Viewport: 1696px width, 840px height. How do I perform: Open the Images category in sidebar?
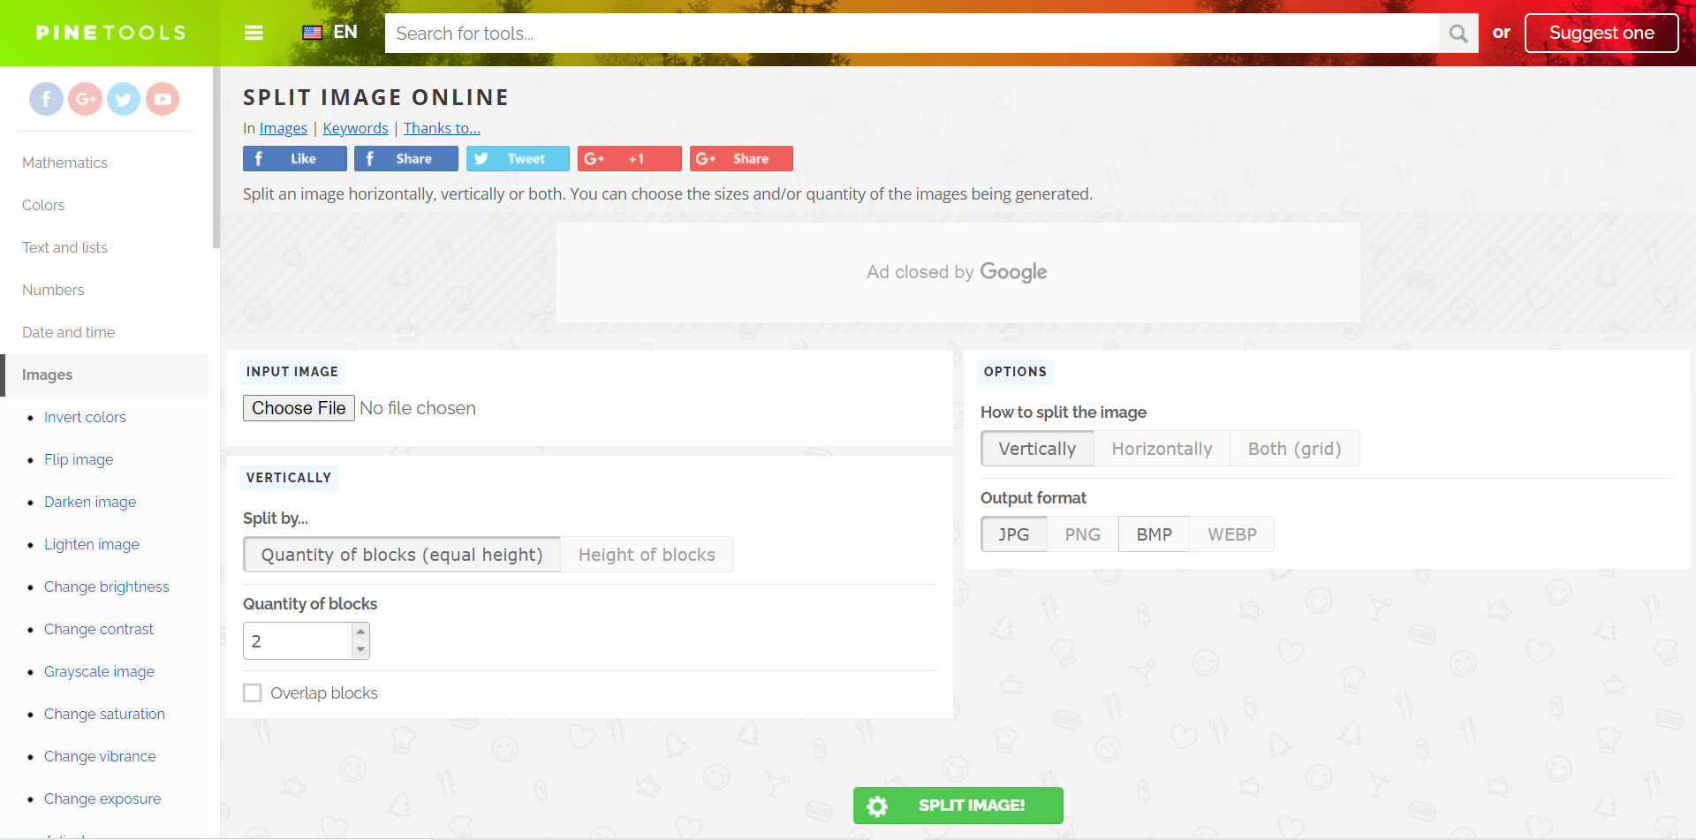(x=48, y=375)
